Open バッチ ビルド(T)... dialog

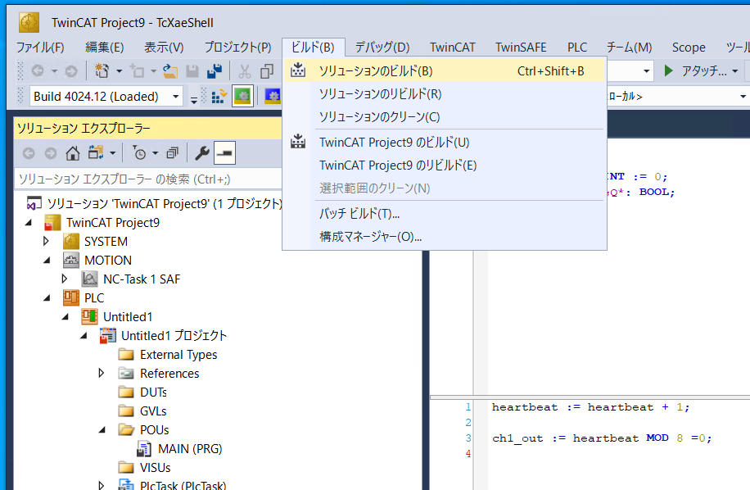click(x=445, y=213)
